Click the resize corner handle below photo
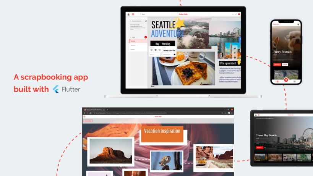 click(x=152, y=86)
